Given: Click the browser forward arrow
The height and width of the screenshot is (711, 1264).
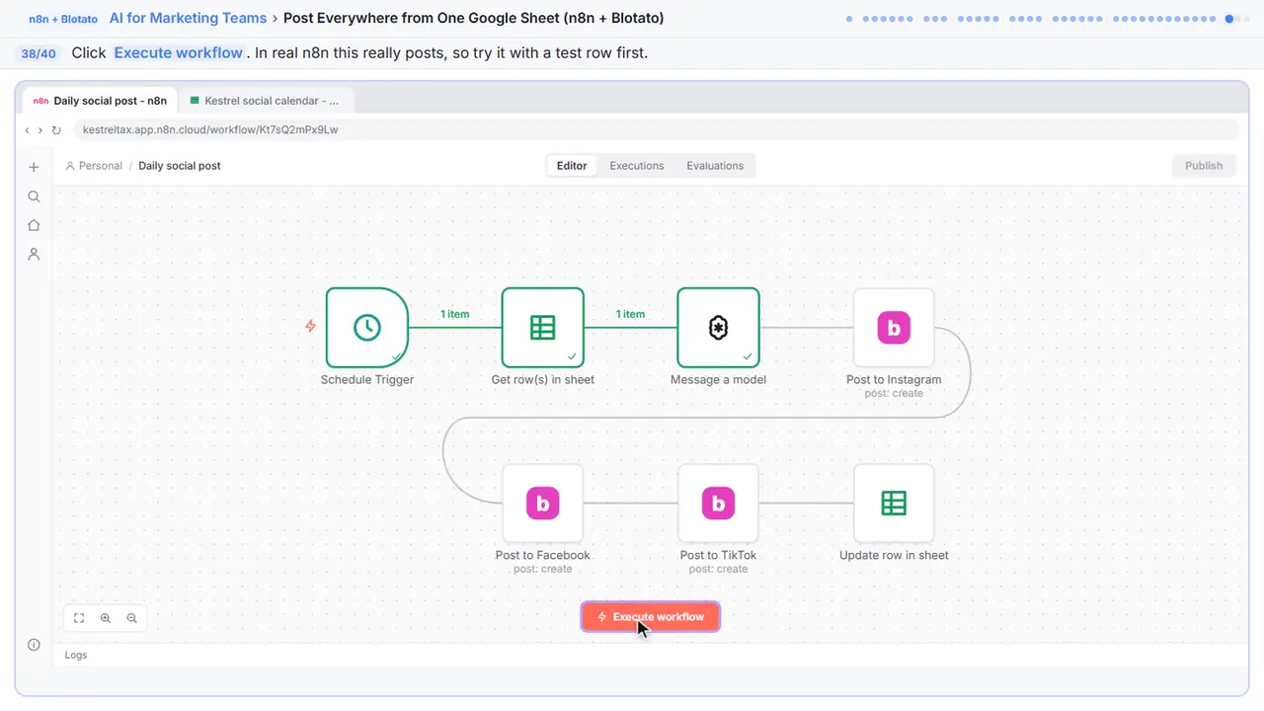Looking at the screenshot, I should (x=40, y=130).
